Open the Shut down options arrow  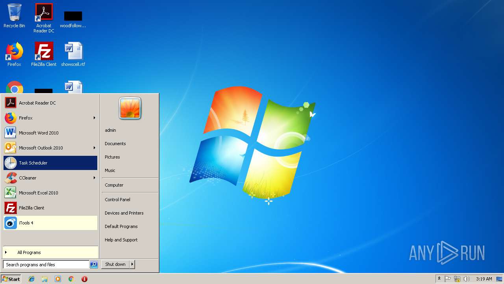(x=132, y=264)
